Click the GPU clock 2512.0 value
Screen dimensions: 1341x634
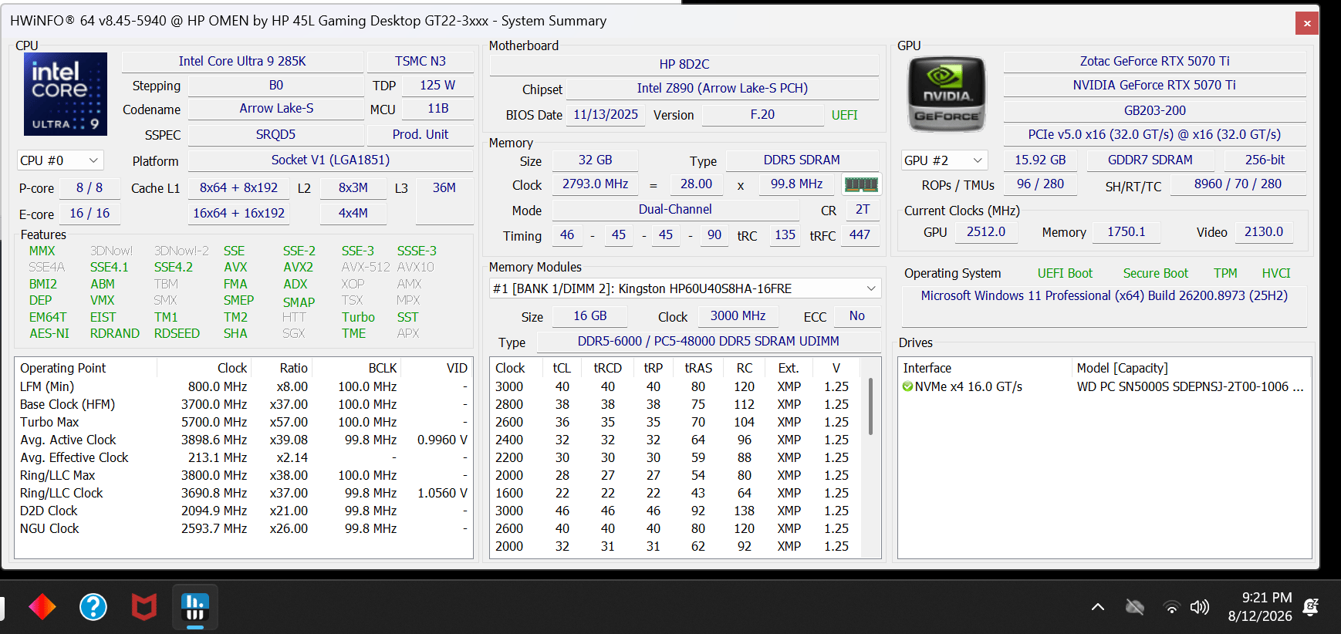tap(985, 231)
